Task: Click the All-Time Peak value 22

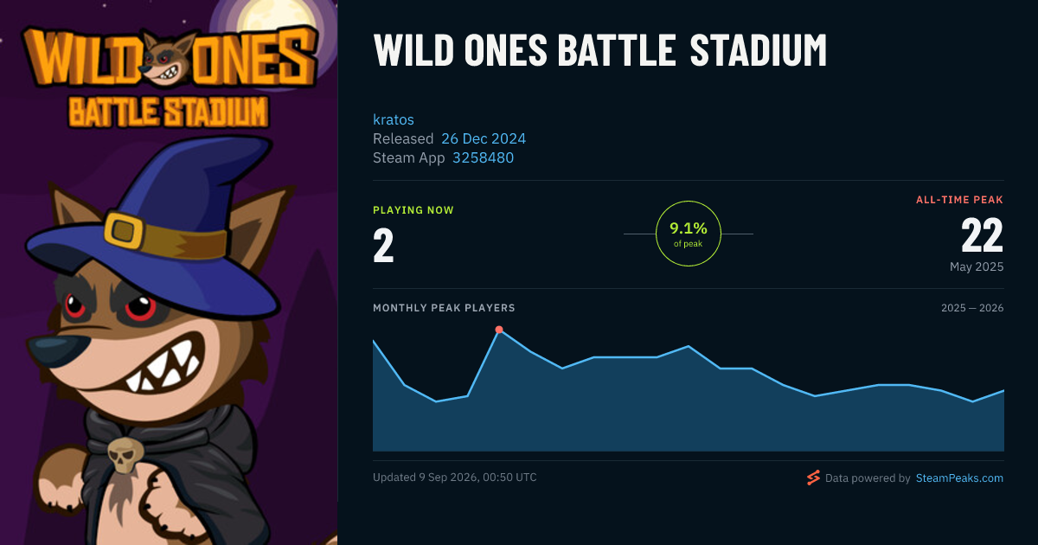Action: click(983, 235)
